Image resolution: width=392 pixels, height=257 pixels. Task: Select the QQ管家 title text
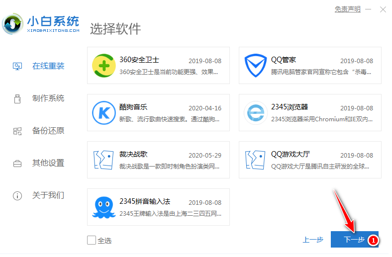click(284, 60)
